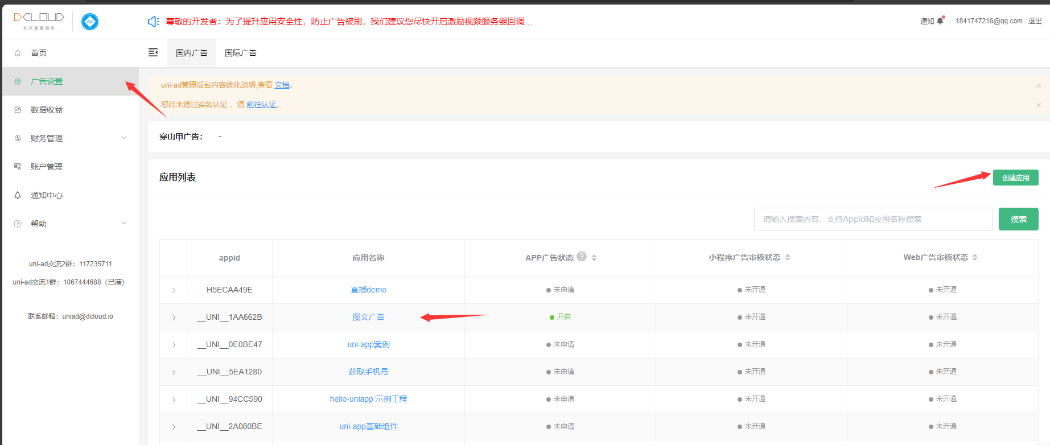Expand row __UNI__5EA1280 details
The image size is (1050, 445).
(x=174, y=372)
